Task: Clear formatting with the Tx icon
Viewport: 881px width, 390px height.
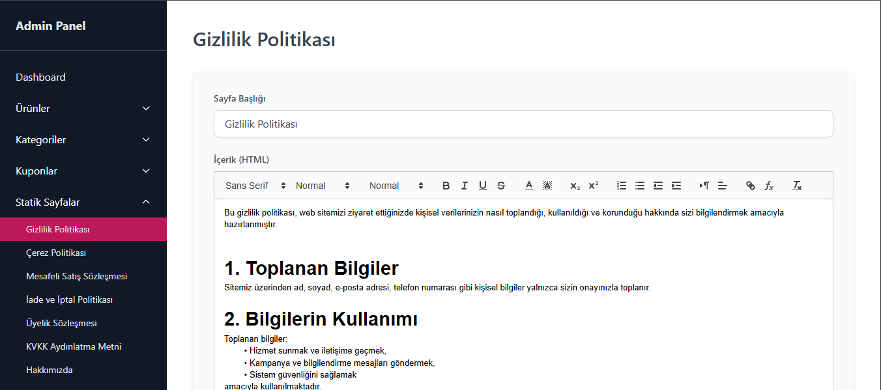Action: (x=796, y=186)
